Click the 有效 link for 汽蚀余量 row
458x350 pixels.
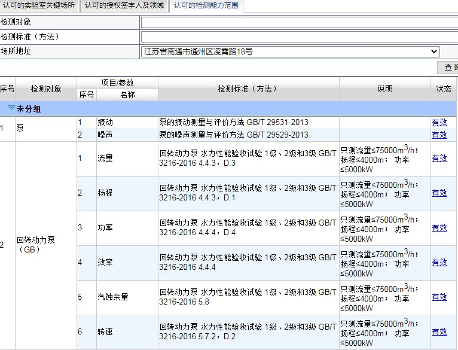[439, 297]
